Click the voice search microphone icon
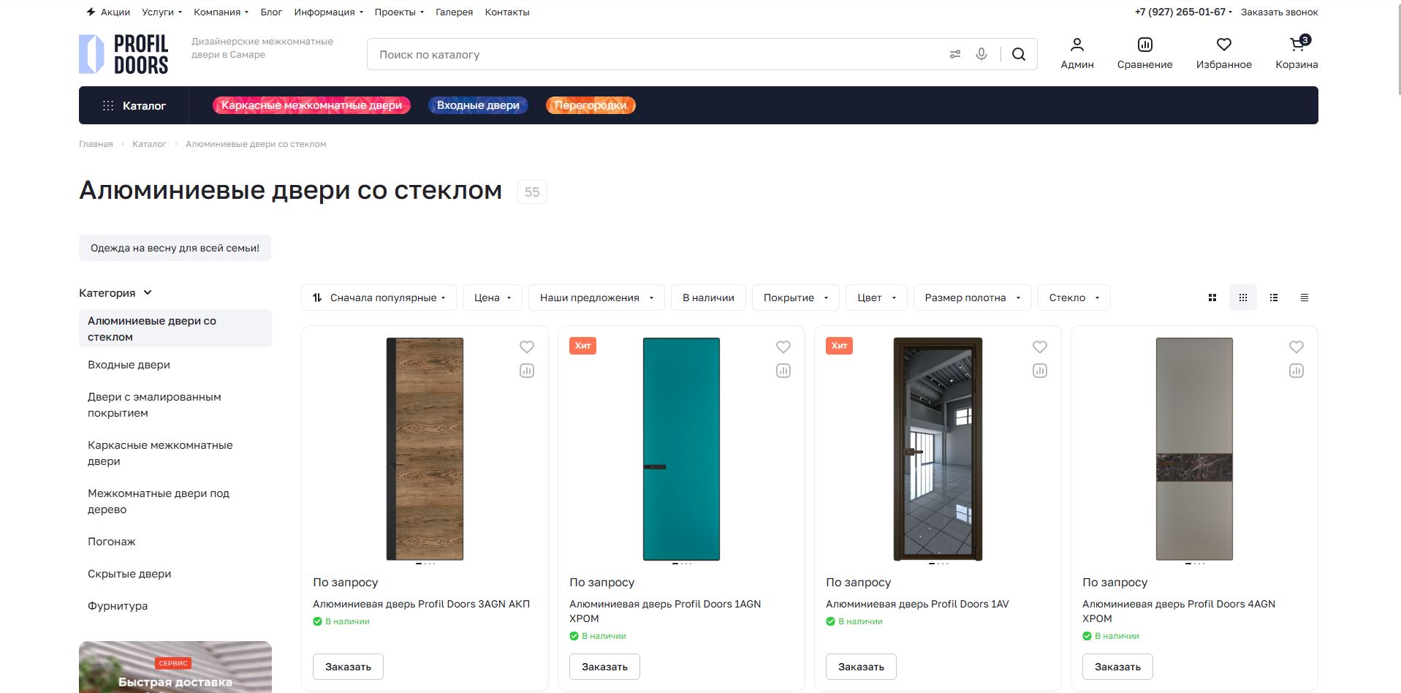This screenshot has width=1401, height=693. click(982, 54)
